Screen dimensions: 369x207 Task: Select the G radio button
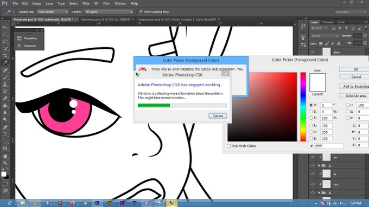pos(311,132)
